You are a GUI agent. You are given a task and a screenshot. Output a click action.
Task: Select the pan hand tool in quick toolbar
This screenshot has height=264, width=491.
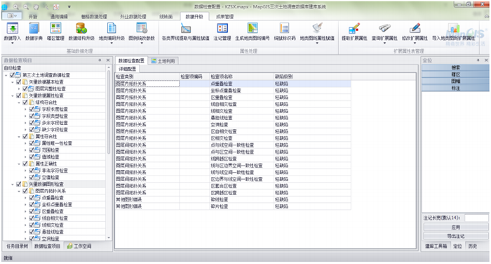pos(36,6)
